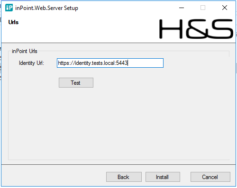Click the inPoint application icon in title bar

pyautogui.click(x=9, y=8)
